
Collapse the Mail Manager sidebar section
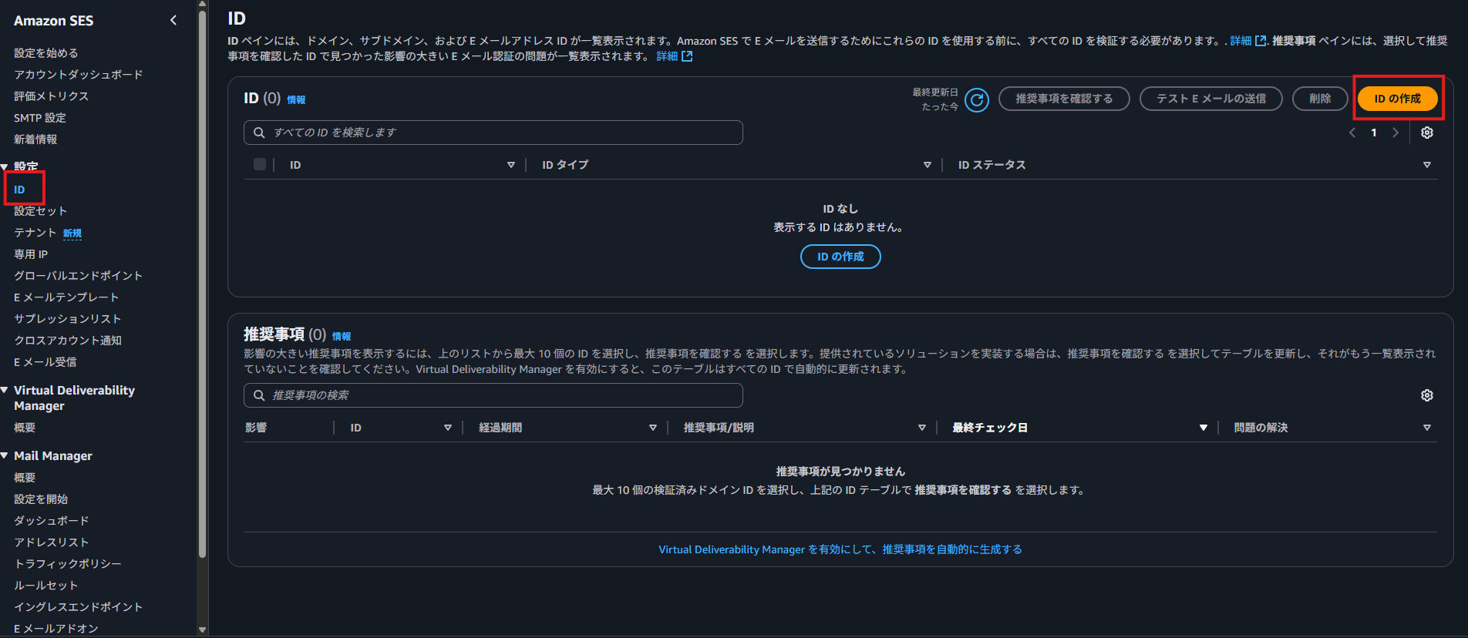point(5,456)
